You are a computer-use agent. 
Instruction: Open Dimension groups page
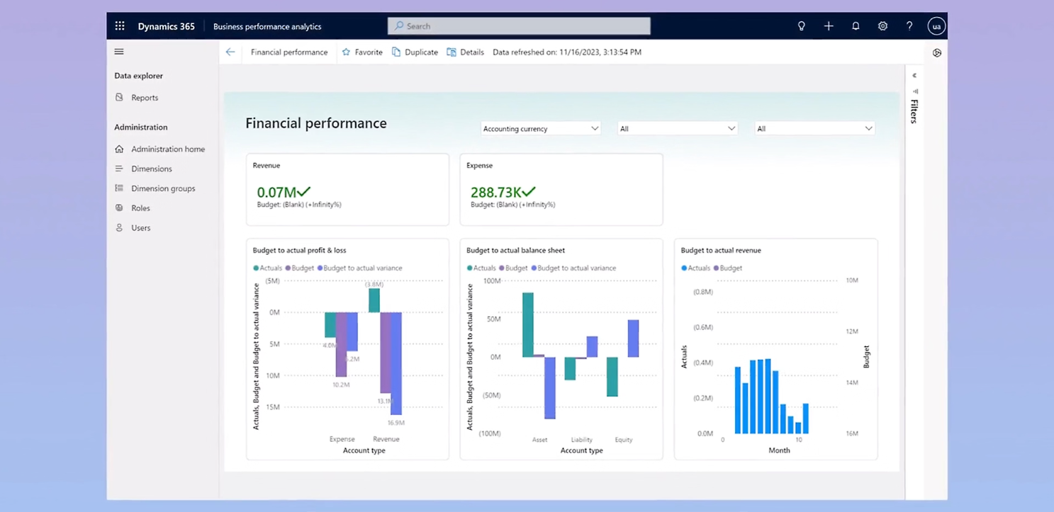tap(162, 188)
